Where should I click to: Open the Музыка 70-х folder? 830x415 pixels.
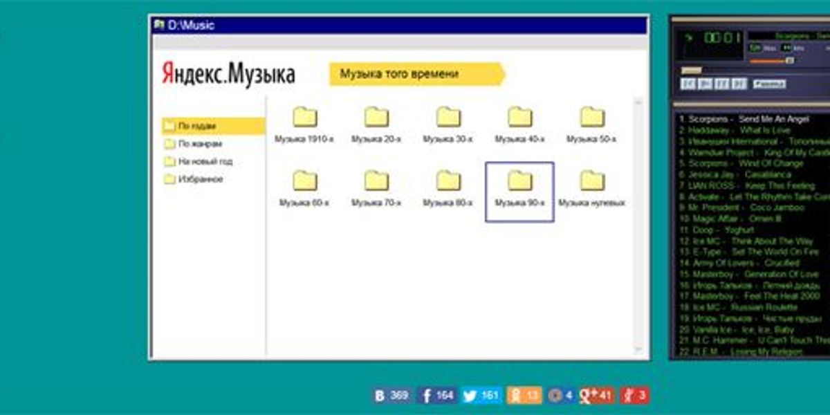376,189
